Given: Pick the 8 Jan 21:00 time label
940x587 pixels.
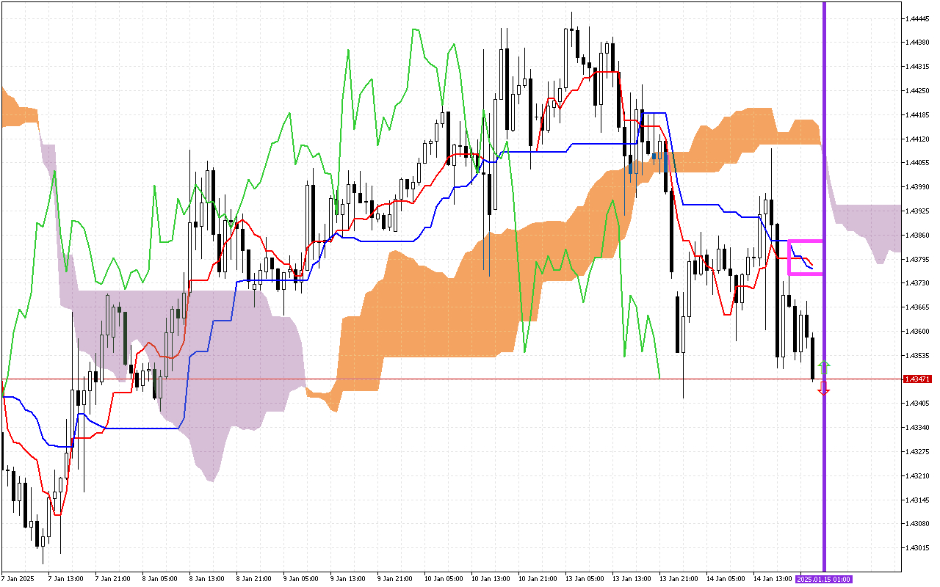Looking at the screenshot, I should (254, 579).
